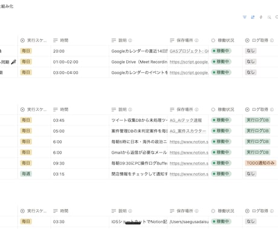Click the 毎朝09:30にPC操作ログ description cell
The width and height of the screenshot is (278, 229).
(x=139, y=163)
